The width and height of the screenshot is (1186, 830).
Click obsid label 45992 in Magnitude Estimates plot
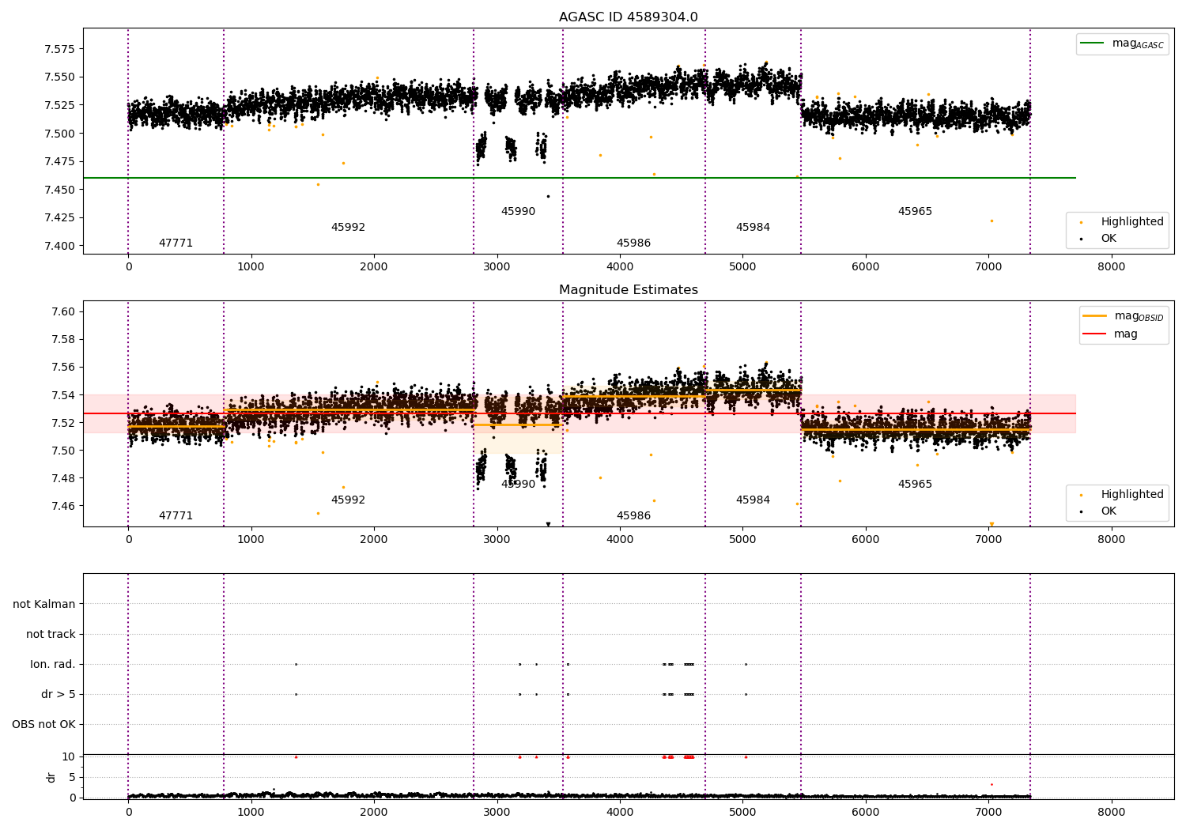click(x=348, y=500)
